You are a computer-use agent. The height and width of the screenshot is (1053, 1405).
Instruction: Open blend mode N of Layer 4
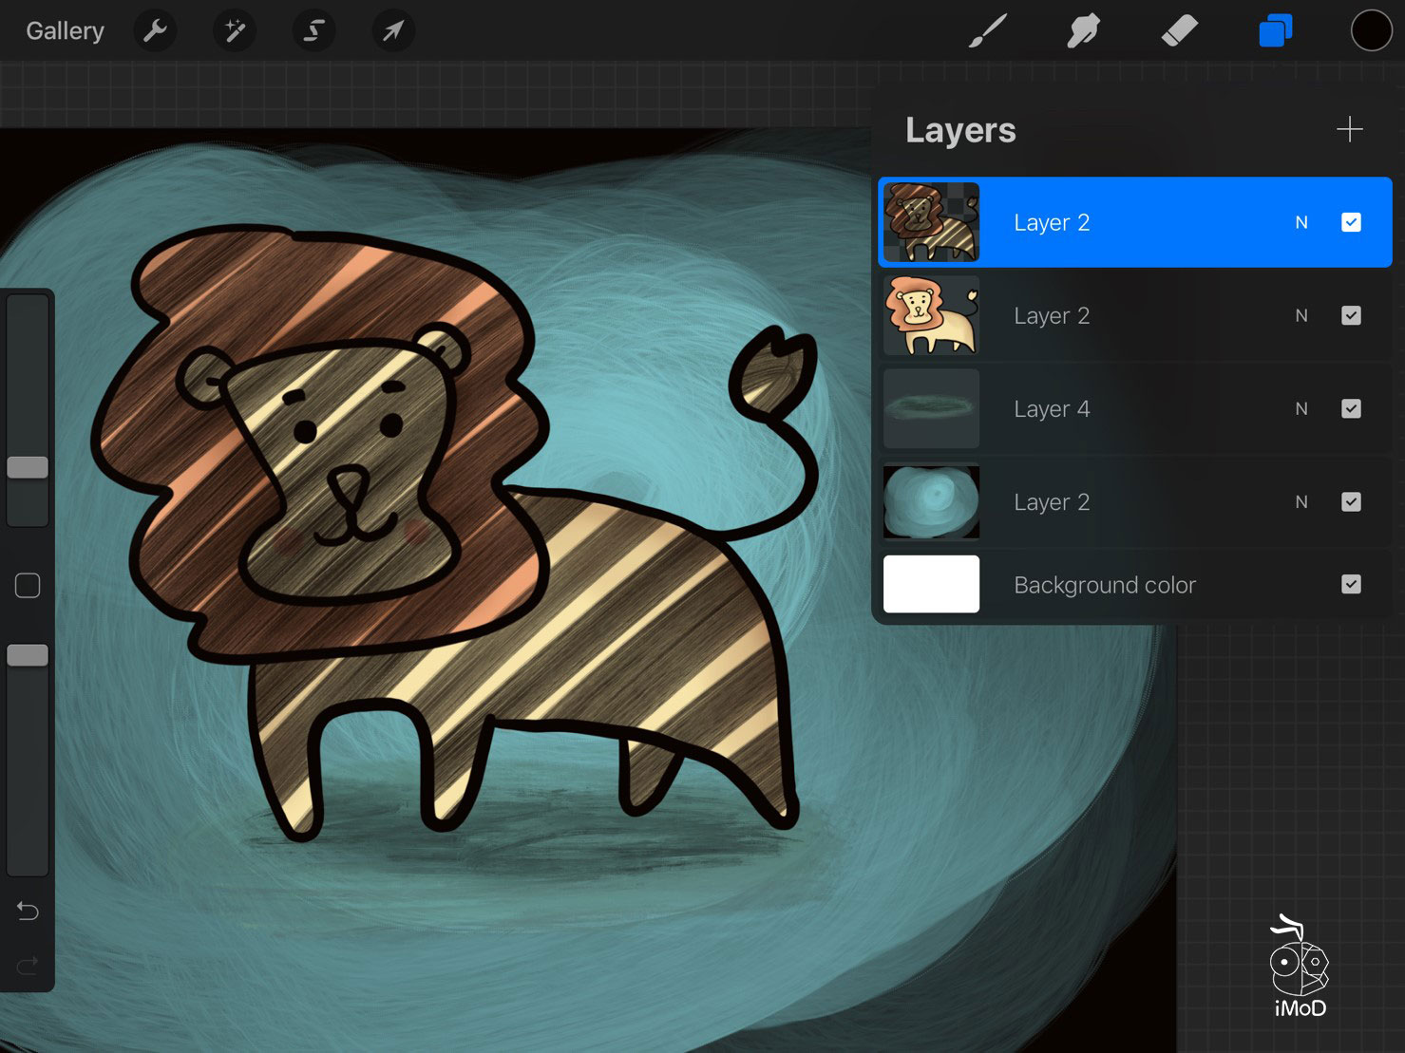(1301, 408)
